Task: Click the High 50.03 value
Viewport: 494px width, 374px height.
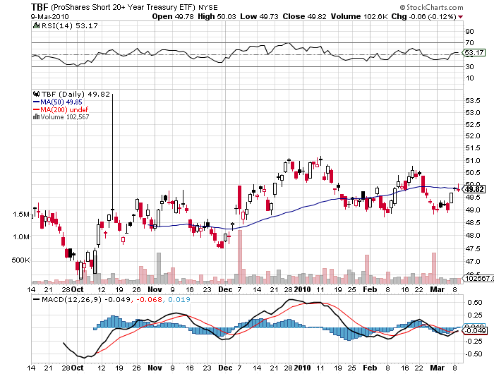Action: 217,16
